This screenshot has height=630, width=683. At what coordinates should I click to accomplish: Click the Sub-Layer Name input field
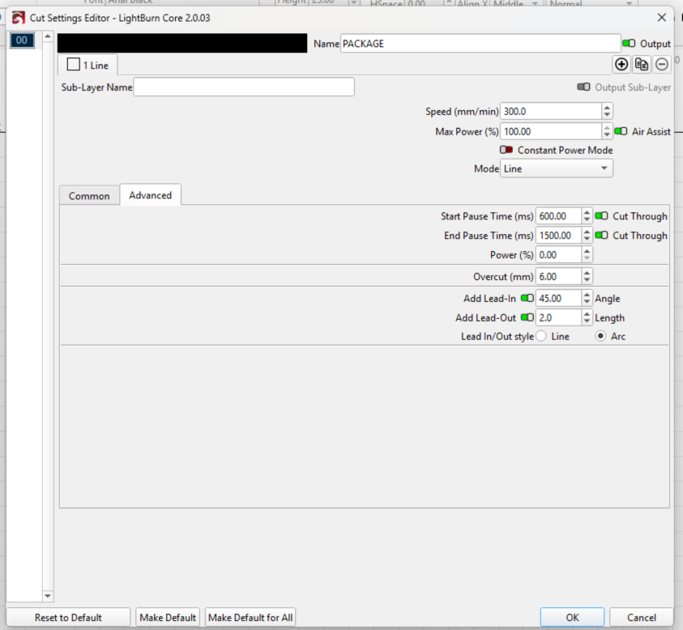[x=243, y=87]
